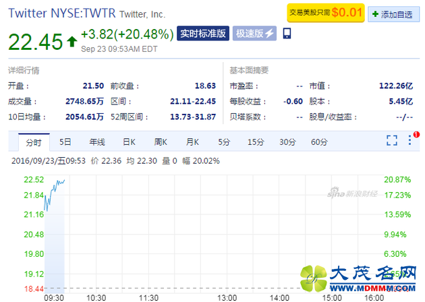Click the 10:30 time axis label
The width and height of the screenshot is (425, 302).
coord(96,298)
